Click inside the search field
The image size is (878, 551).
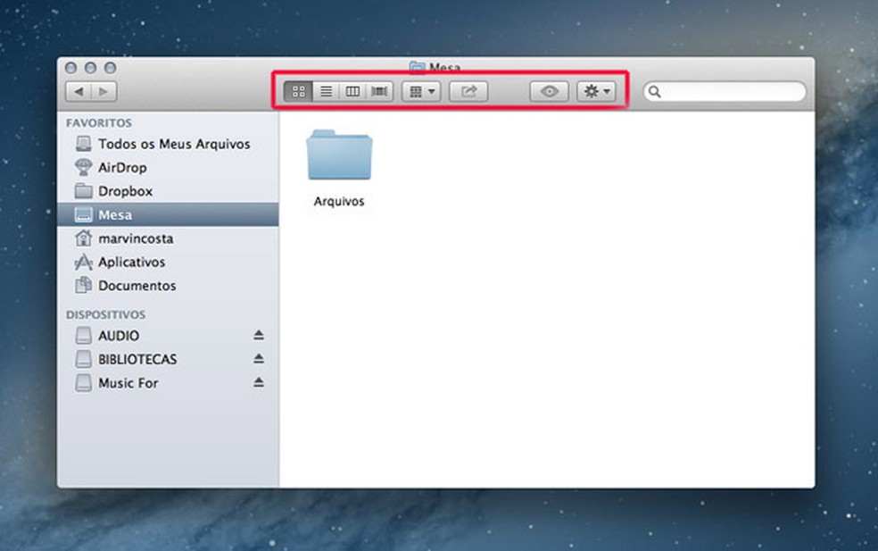[x=725, y=91]
